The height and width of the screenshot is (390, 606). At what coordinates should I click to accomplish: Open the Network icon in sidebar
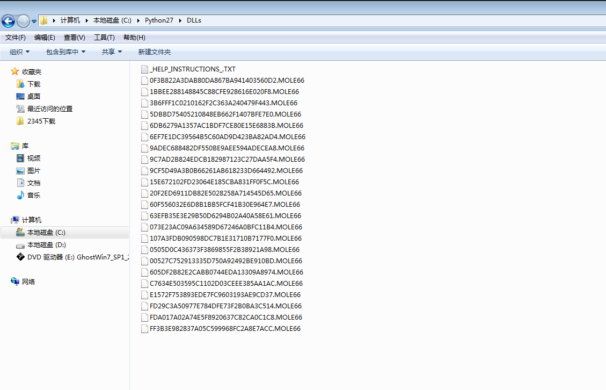(x=15, y=282)
